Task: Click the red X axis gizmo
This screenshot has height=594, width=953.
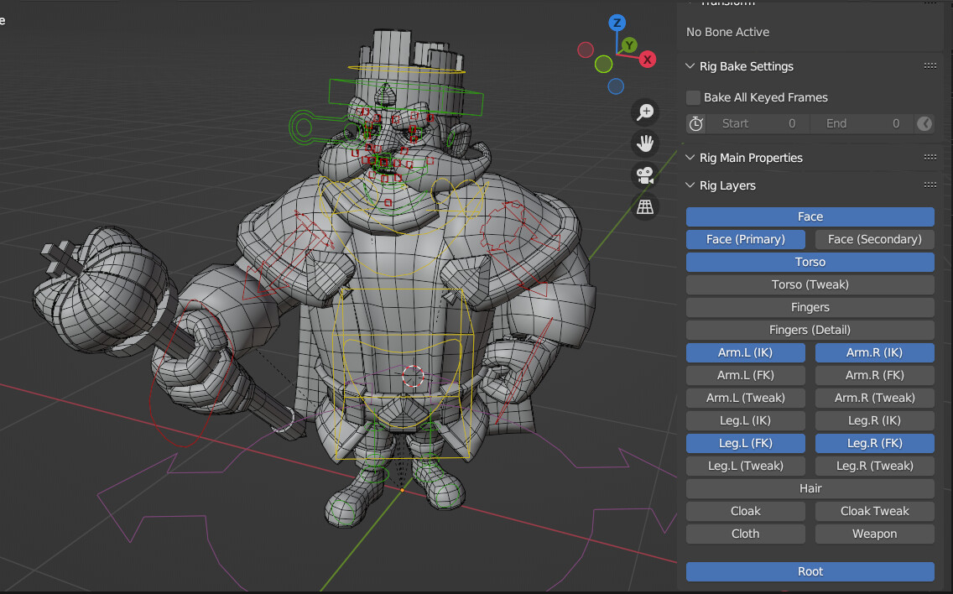Action: pyautogui.click(x=647, y=59)
